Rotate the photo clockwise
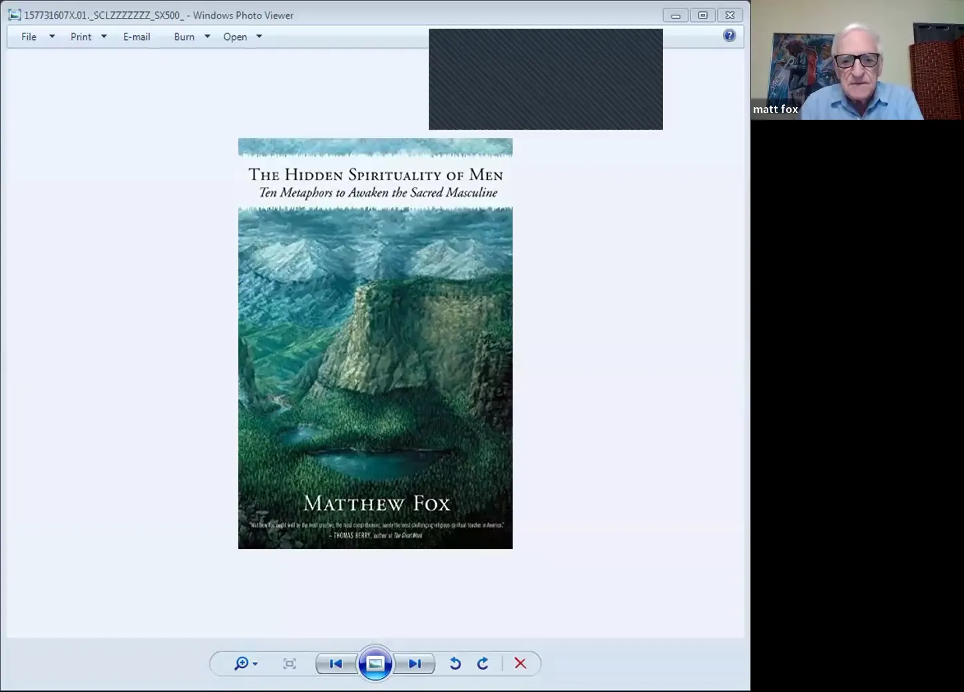Viewport: 964px width, 692px height. (x=483, y=663)
